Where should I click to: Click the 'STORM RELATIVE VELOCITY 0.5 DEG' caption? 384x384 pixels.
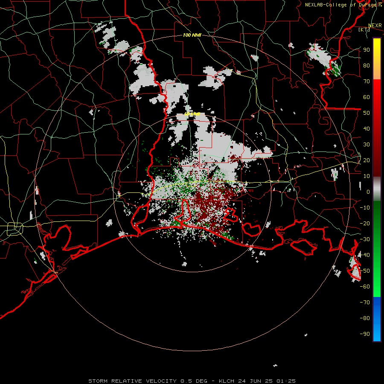(x=148, y=381)
